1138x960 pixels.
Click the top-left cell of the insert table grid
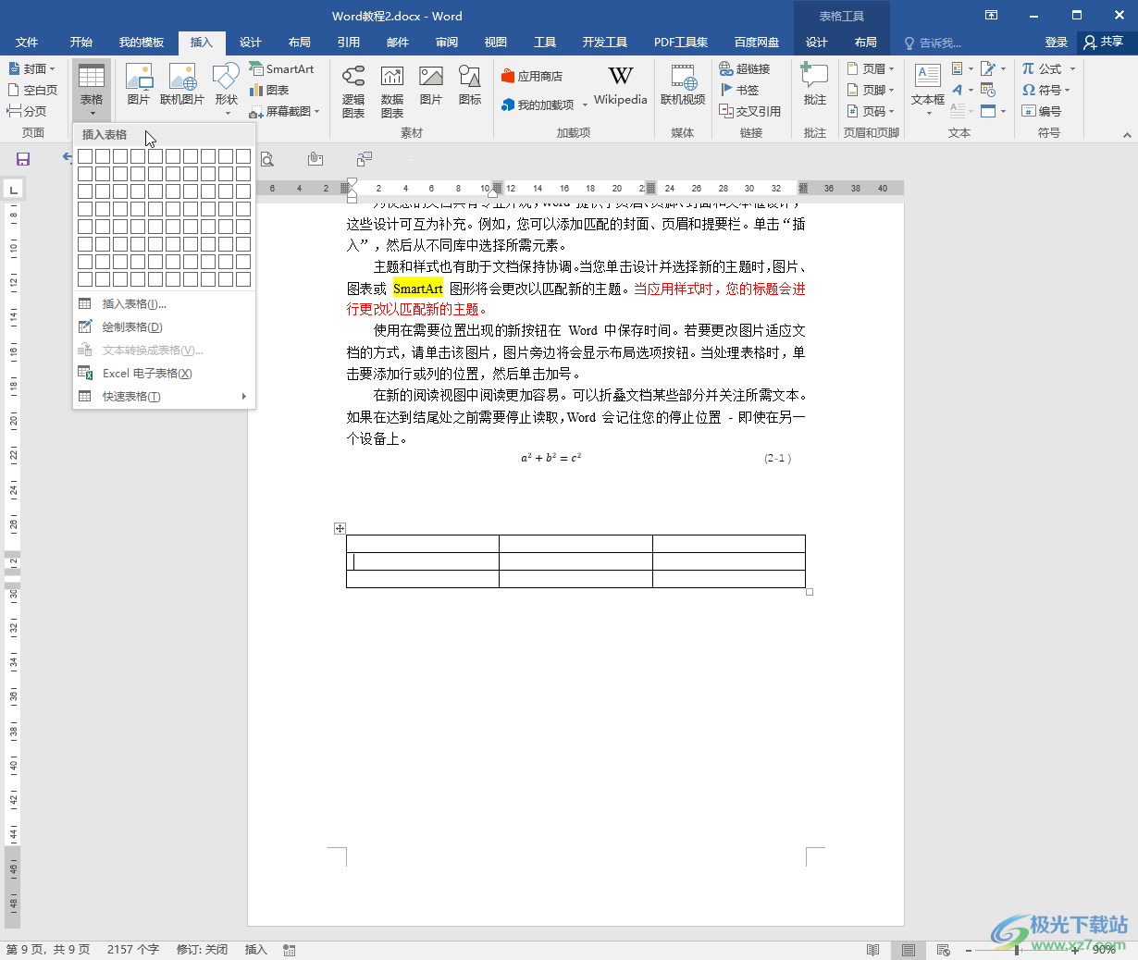pyautogui.click(x=85, y=156)
